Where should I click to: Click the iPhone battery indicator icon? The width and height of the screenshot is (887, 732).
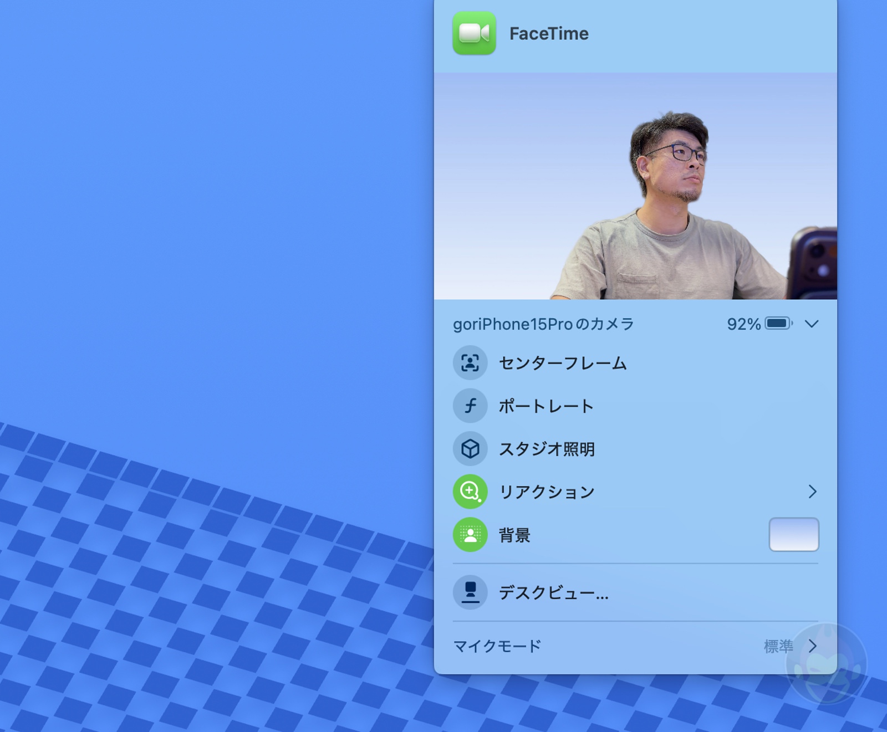[778, 324]
